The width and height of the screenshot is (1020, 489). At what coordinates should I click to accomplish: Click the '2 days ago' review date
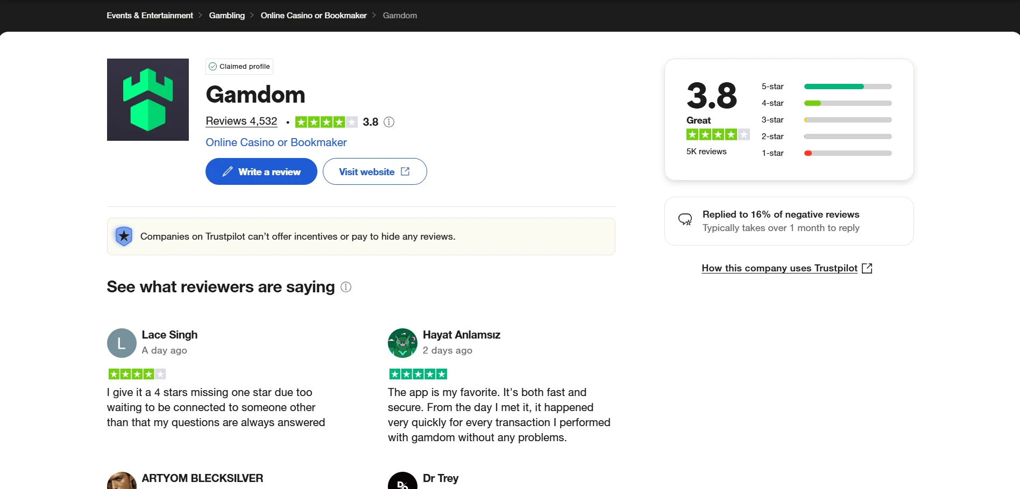(448, 350)
